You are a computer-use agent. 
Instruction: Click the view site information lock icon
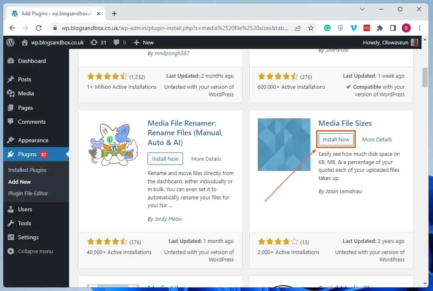55,28
